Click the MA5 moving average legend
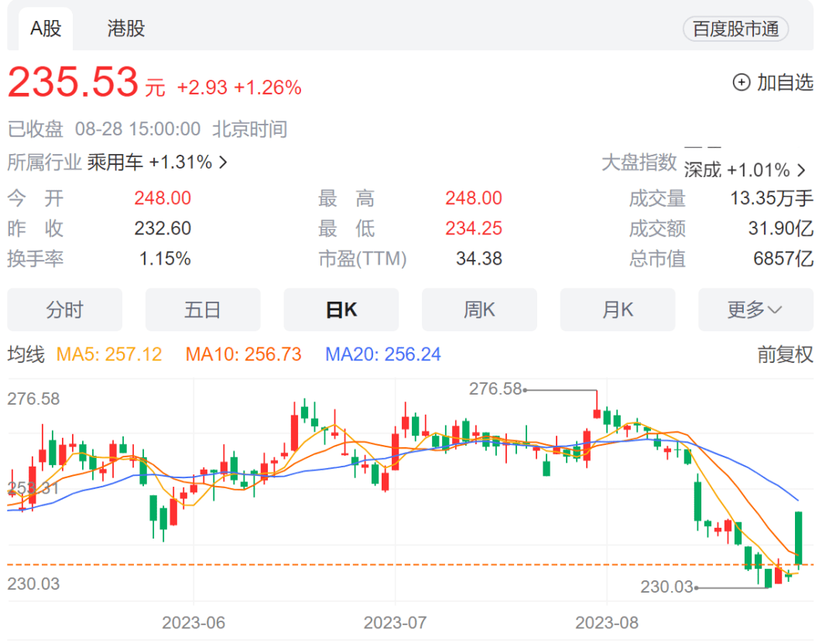Viewport: 836px width, 643px height. tap(109, 354)
